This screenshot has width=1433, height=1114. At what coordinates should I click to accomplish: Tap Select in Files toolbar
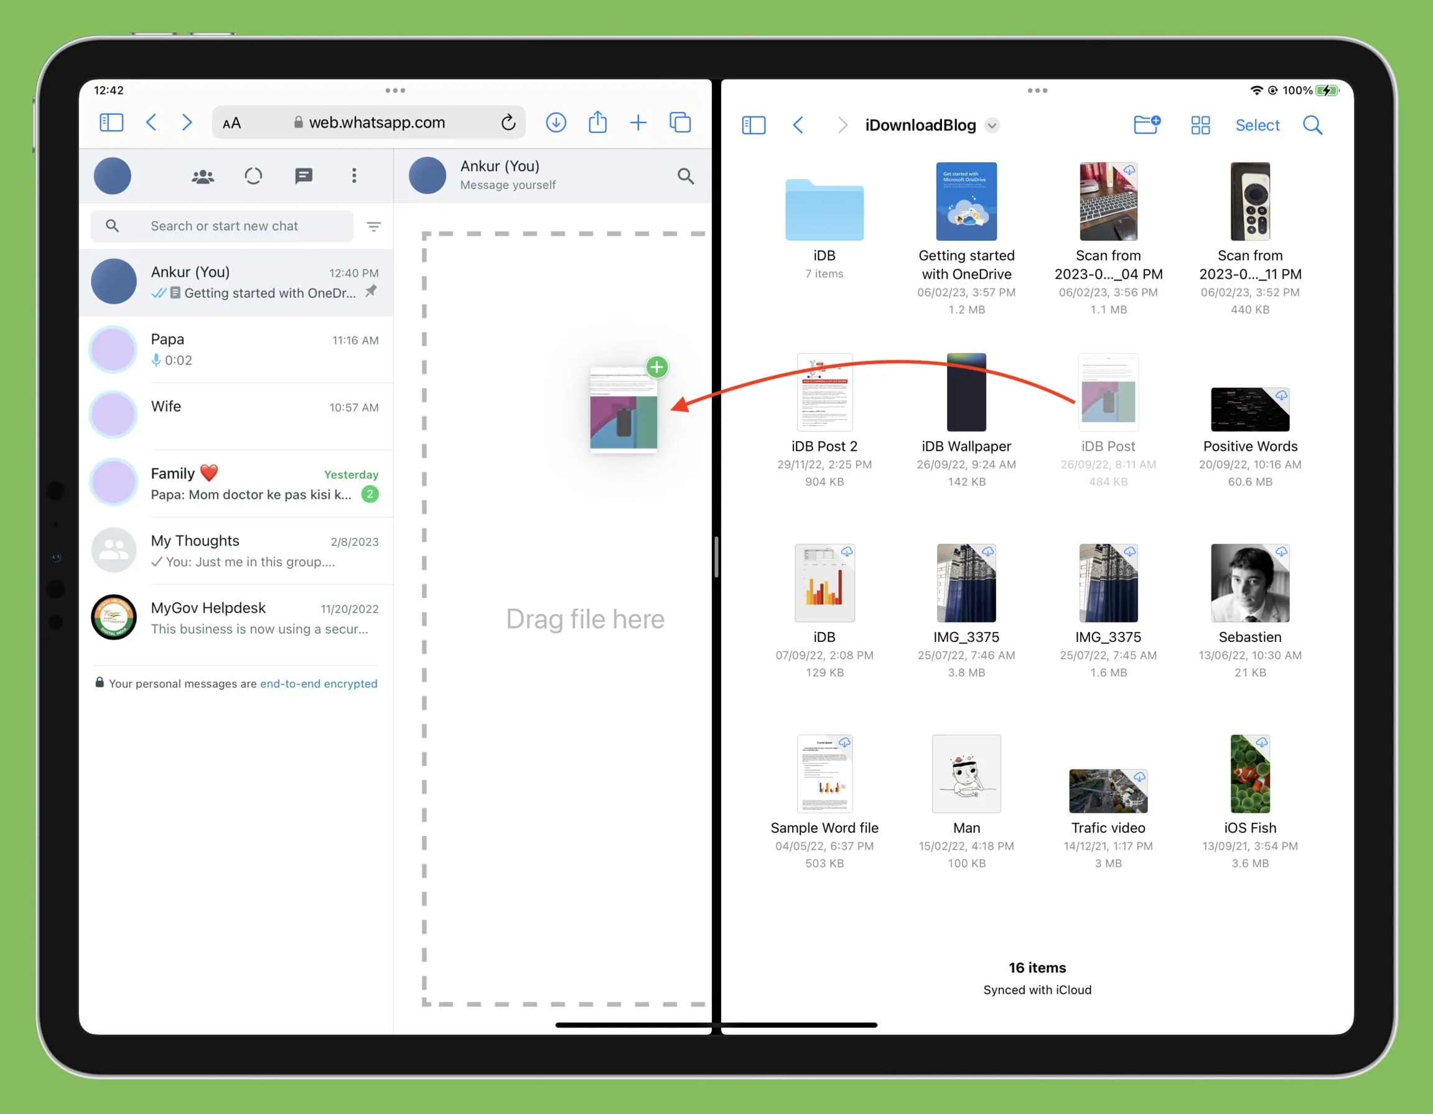(1257, 125)
